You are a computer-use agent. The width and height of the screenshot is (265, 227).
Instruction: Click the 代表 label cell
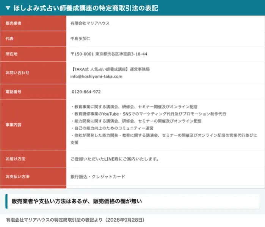tap(33, 39)
